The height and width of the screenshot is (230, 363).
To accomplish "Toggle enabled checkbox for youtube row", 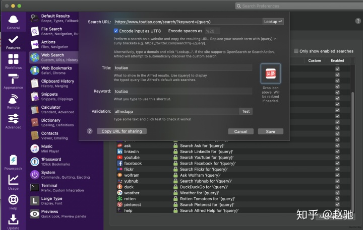I will point(337,157).
